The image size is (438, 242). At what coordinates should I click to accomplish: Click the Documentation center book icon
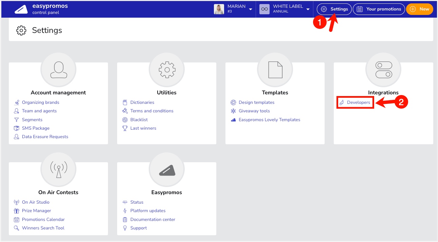(125, 220)
